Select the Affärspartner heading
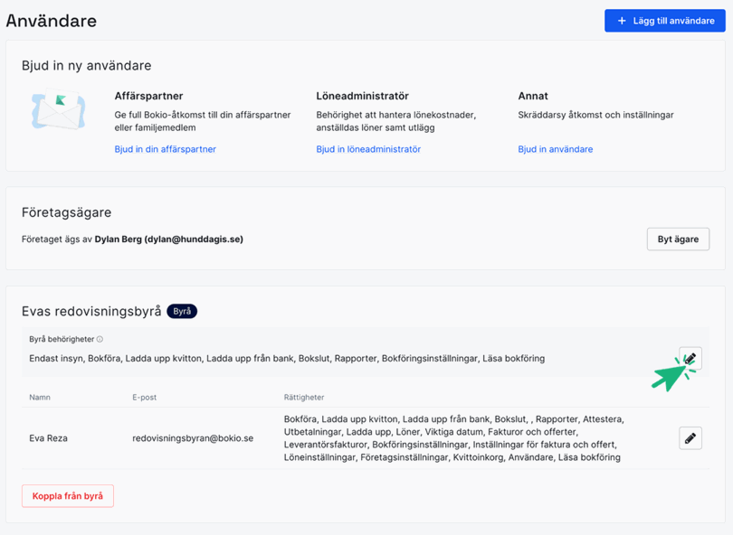 click(x=148, y=96)
